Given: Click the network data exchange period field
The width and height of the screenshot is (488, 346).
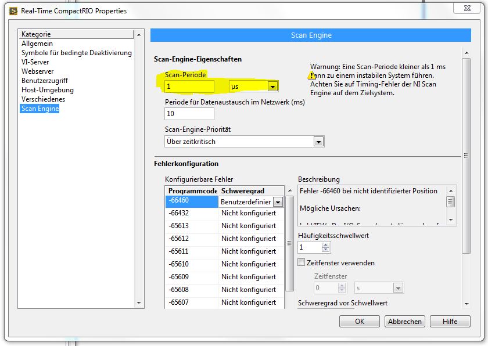Looking at the screenshot, I should point(189,114).
